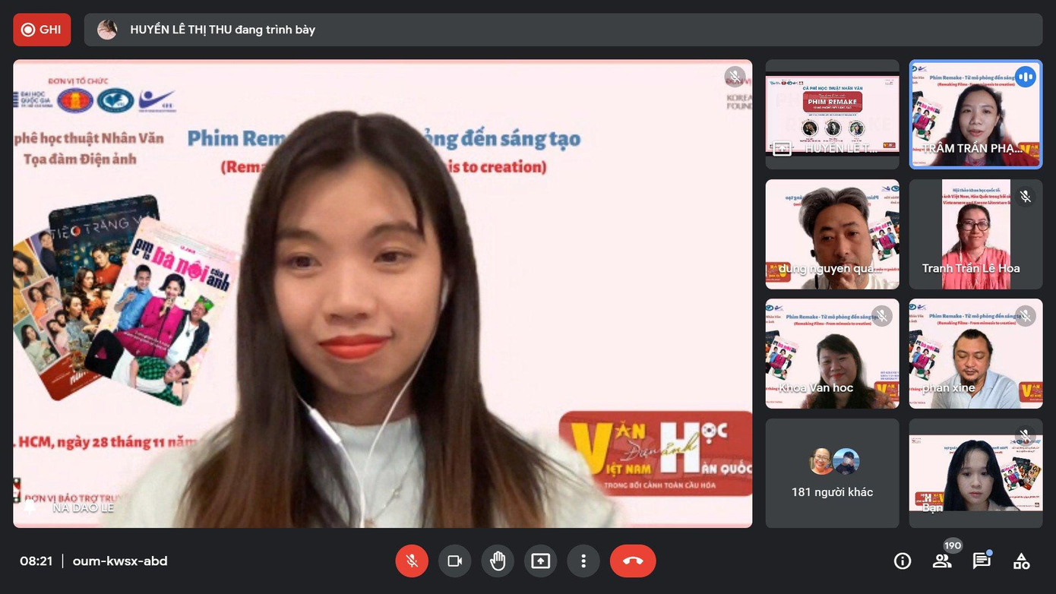Unmute microphone with the red mic button
Screen dimensions: 1056x594
tap(412, 561)
